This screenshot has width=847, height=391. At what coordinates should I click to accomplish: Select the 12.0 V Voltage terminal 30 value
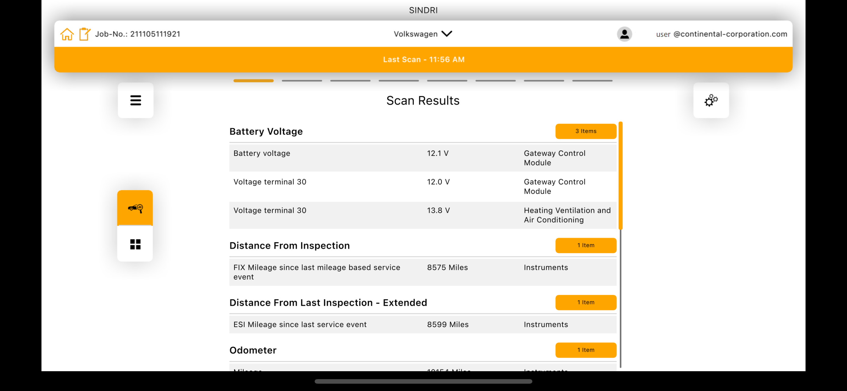click(x=438, y=182)
